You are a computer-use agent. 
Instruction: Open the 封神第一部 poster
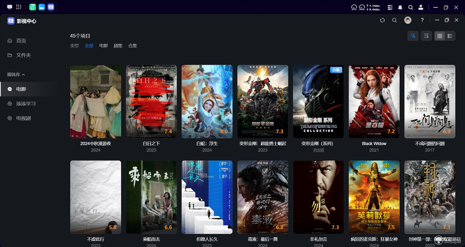(x=430, y=197)
